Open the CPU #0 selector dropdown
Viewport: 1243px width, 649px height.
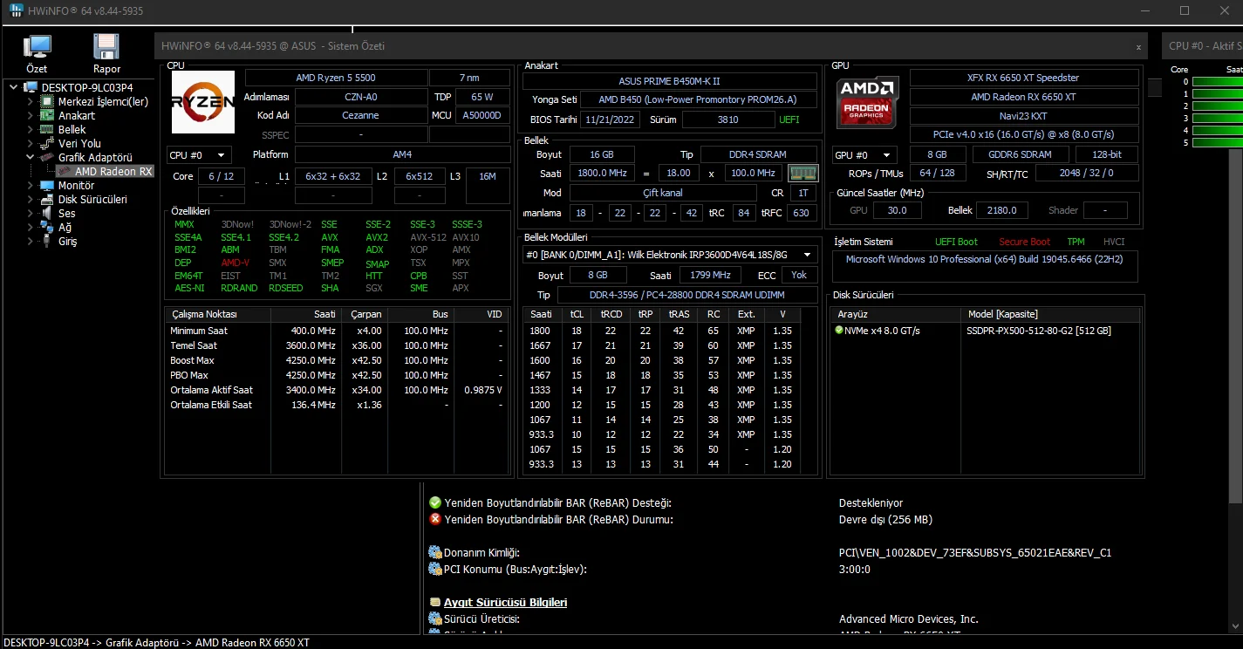199,155
